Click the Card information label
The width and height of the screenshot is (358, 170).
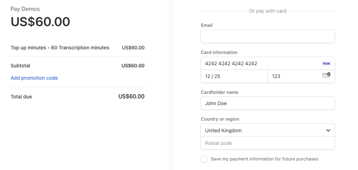219,52
